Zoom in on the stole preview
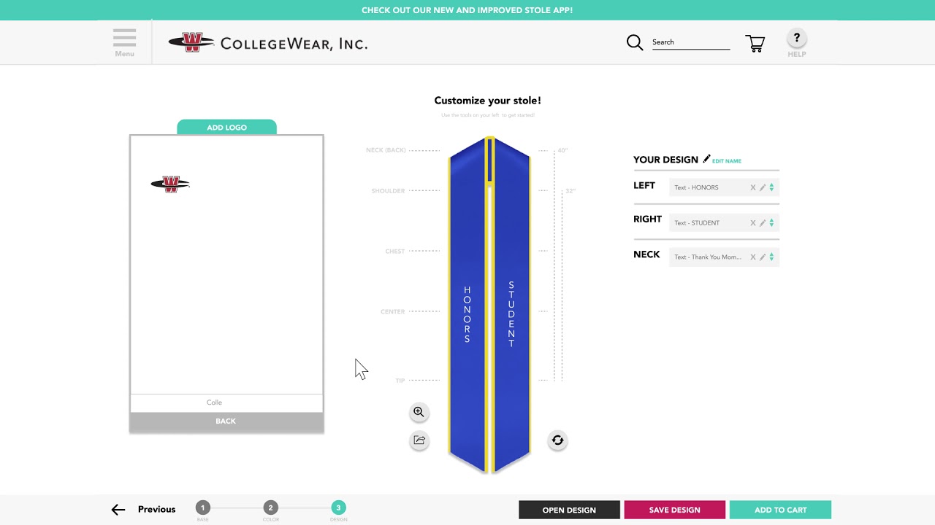Screen dimensions: 935x525 (x=419, y=412)
